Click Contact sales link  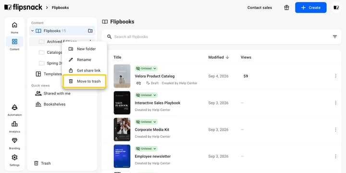pos(259,8)
